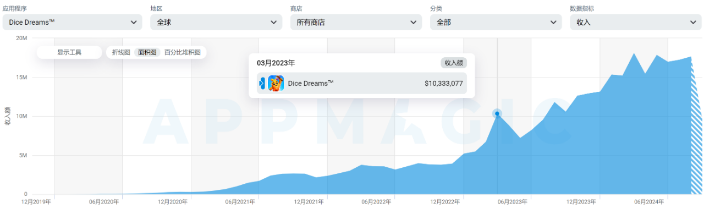Click the highlighted March 2023 data point

pyautogui.click(x=497, y=113)
